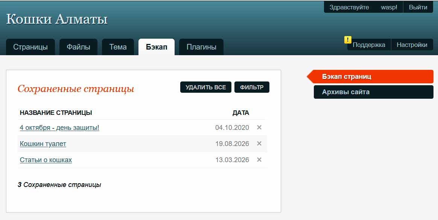Click the yellow exclamation alert badge

click(x=347, y=40)
